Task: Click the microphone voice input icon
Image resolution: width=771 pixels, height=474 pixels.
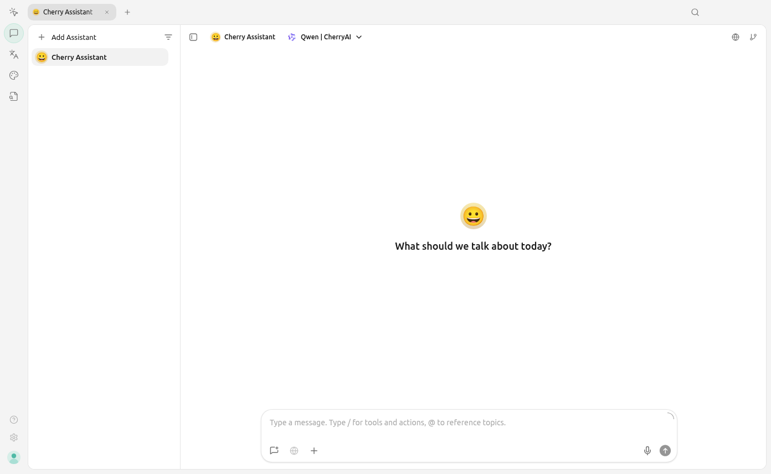Action: [647, 451]
